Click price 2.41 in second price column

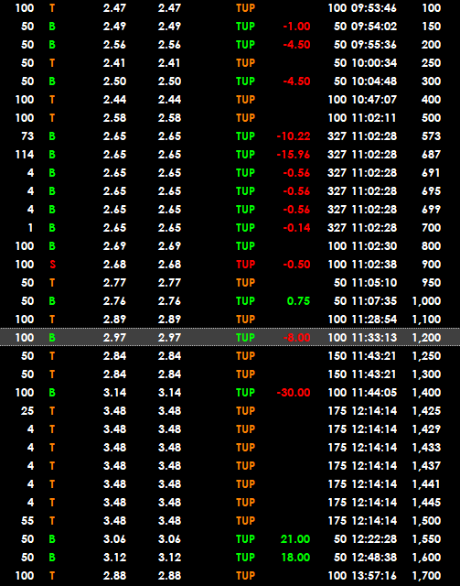coord(169,63)
